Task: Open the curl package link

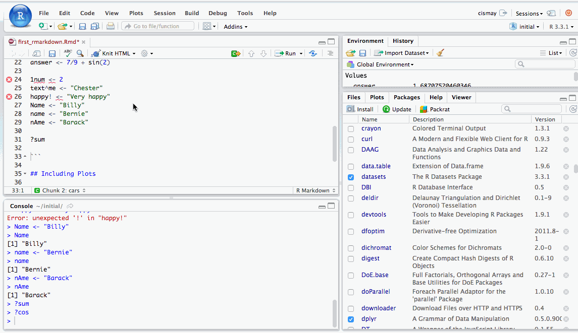Action: [x=367, y=139]
